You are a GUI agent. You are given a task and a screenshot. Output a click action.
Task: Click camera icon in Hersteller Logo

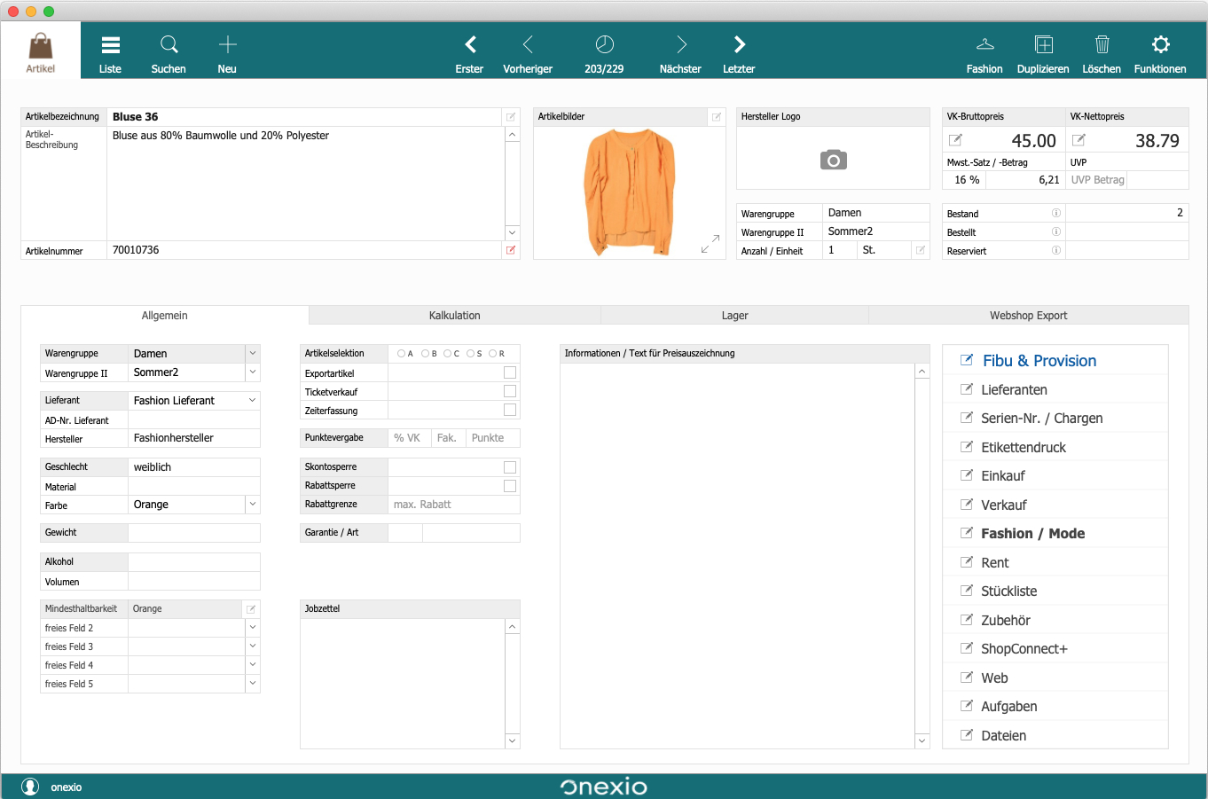coord(833,160)
